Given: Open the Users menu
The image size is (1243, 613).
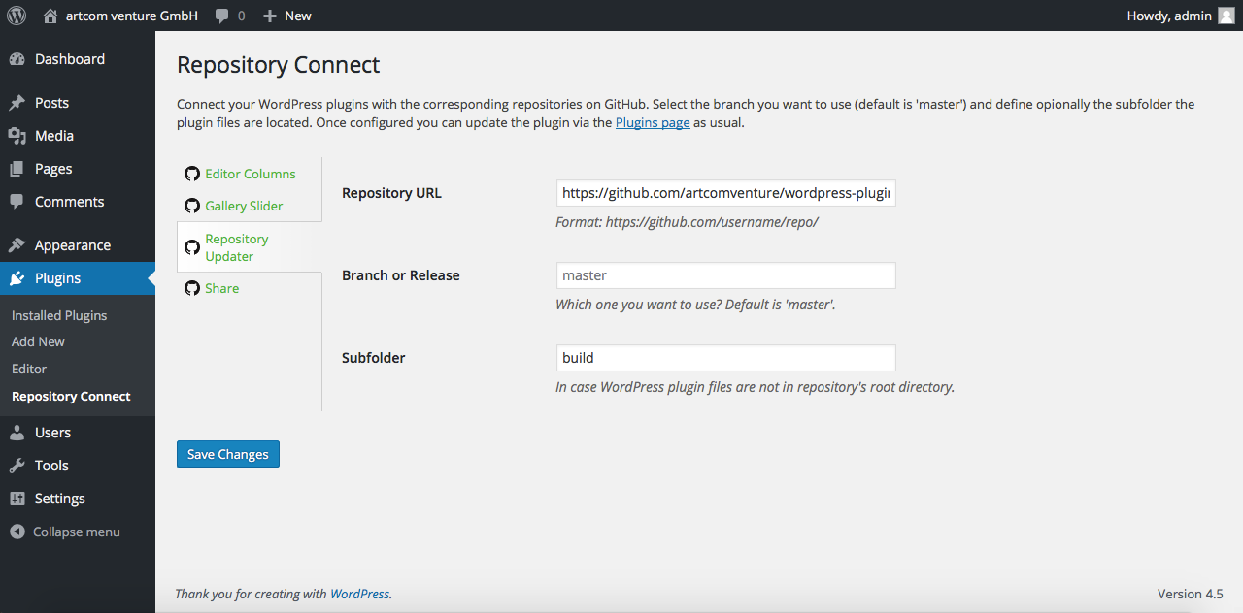Looking at the screenshot, I should coord(78,433).
